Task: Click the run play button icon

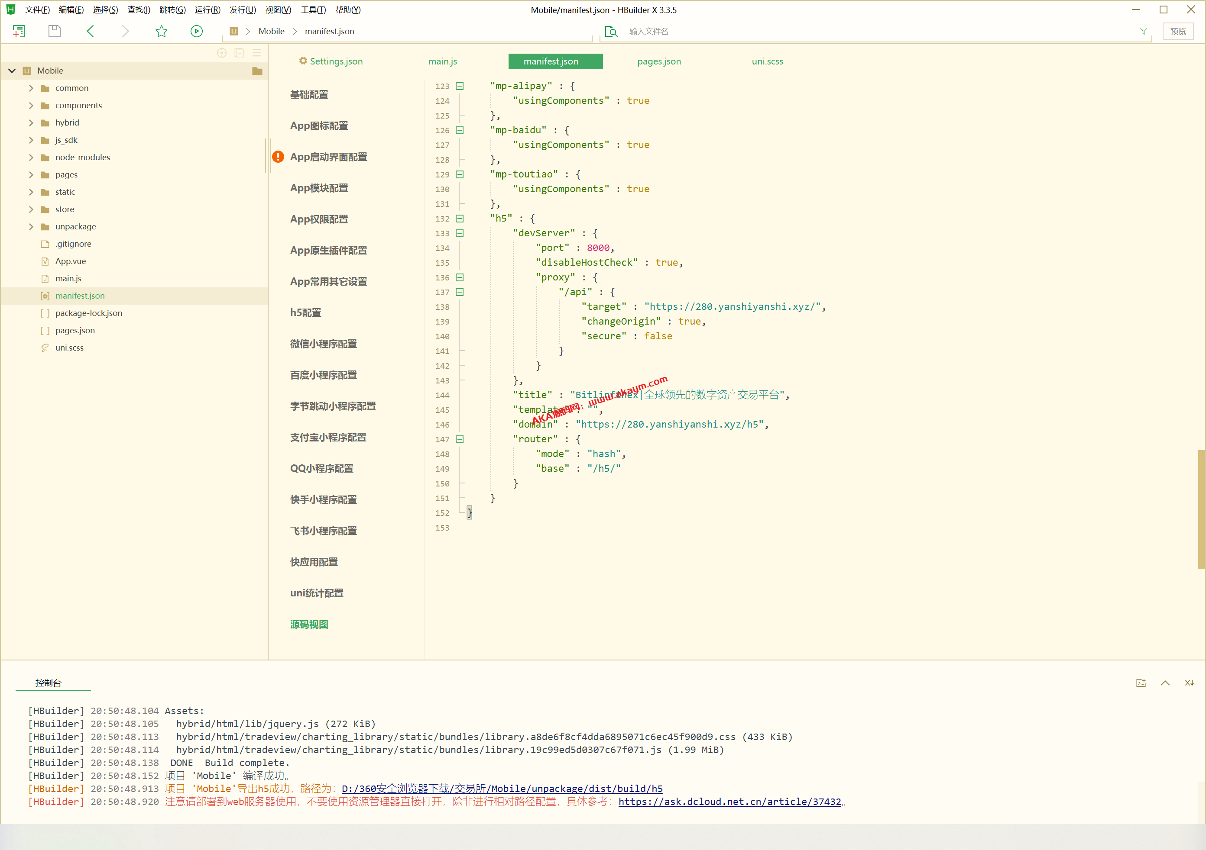Action: point(196,32)
